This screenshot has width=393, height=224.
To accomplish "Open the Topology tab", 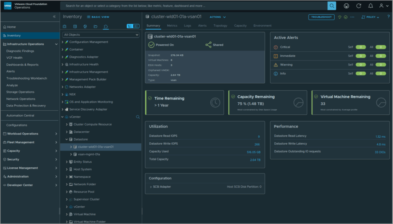I will pyautogui.click(x=220, y=26).
